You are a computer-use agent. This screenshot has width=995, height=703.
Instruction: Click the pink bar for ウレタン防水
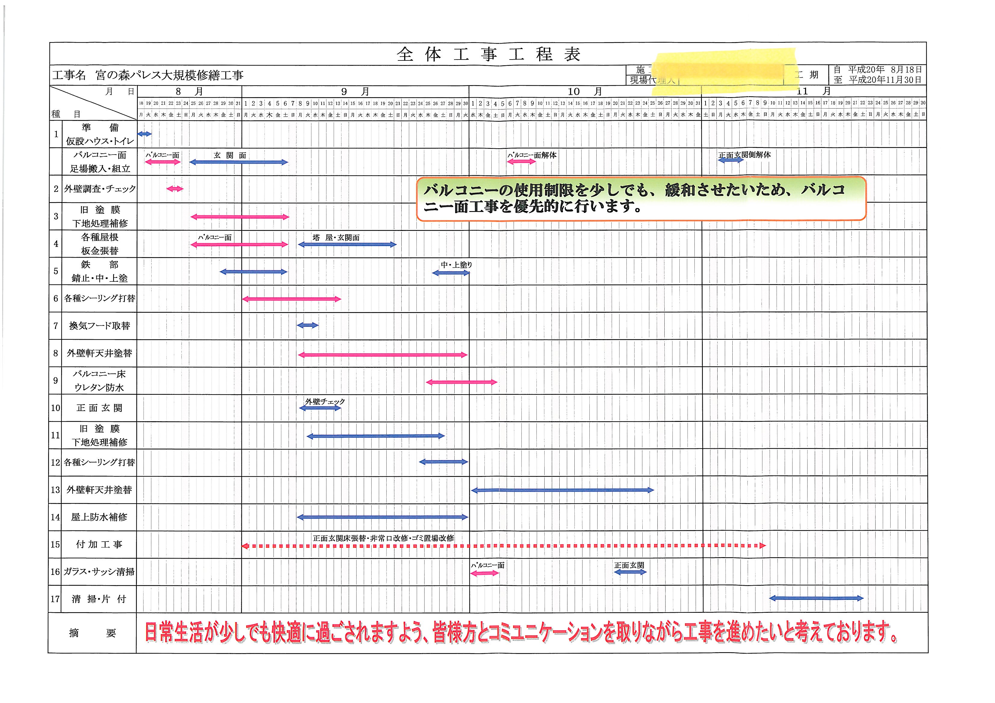pos(462,382)
